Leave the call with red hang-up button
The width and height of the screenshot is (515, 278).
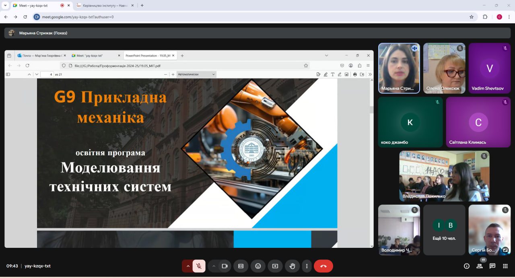323,266
